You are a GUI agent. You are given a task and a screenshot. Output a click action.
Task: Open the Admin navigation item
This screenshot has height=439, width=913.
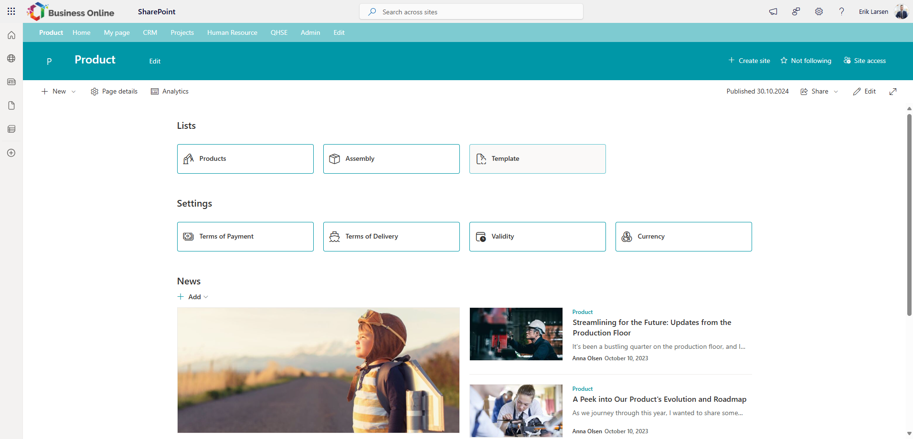(x=310, y=32)
